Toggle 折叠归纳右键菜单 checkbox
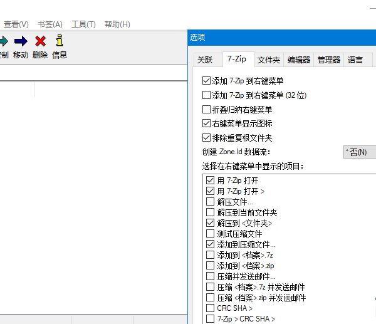The image size is (376, 324). (207, 110)
